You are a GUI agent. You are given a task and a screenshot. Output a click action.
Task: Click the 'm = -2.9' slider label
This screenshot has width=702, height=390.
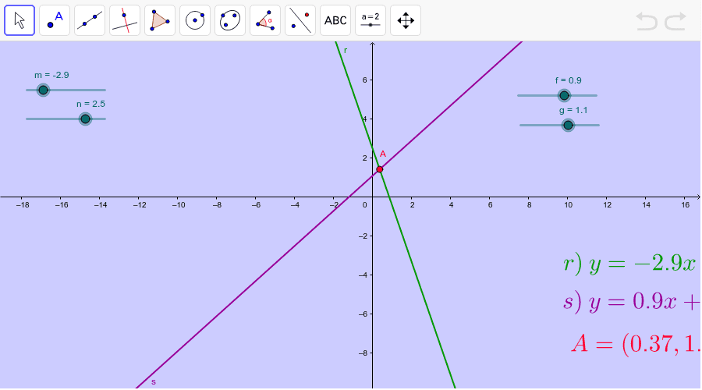click(x=51, y=75)
